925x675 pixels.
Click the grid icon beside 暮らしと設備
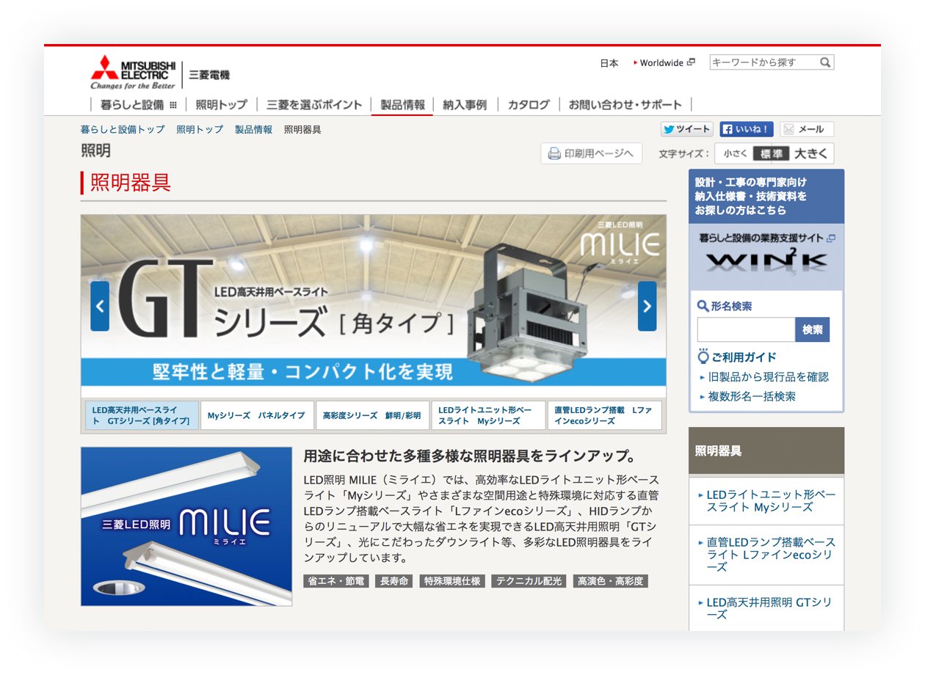pyautogui.click(x=173, y=105)
